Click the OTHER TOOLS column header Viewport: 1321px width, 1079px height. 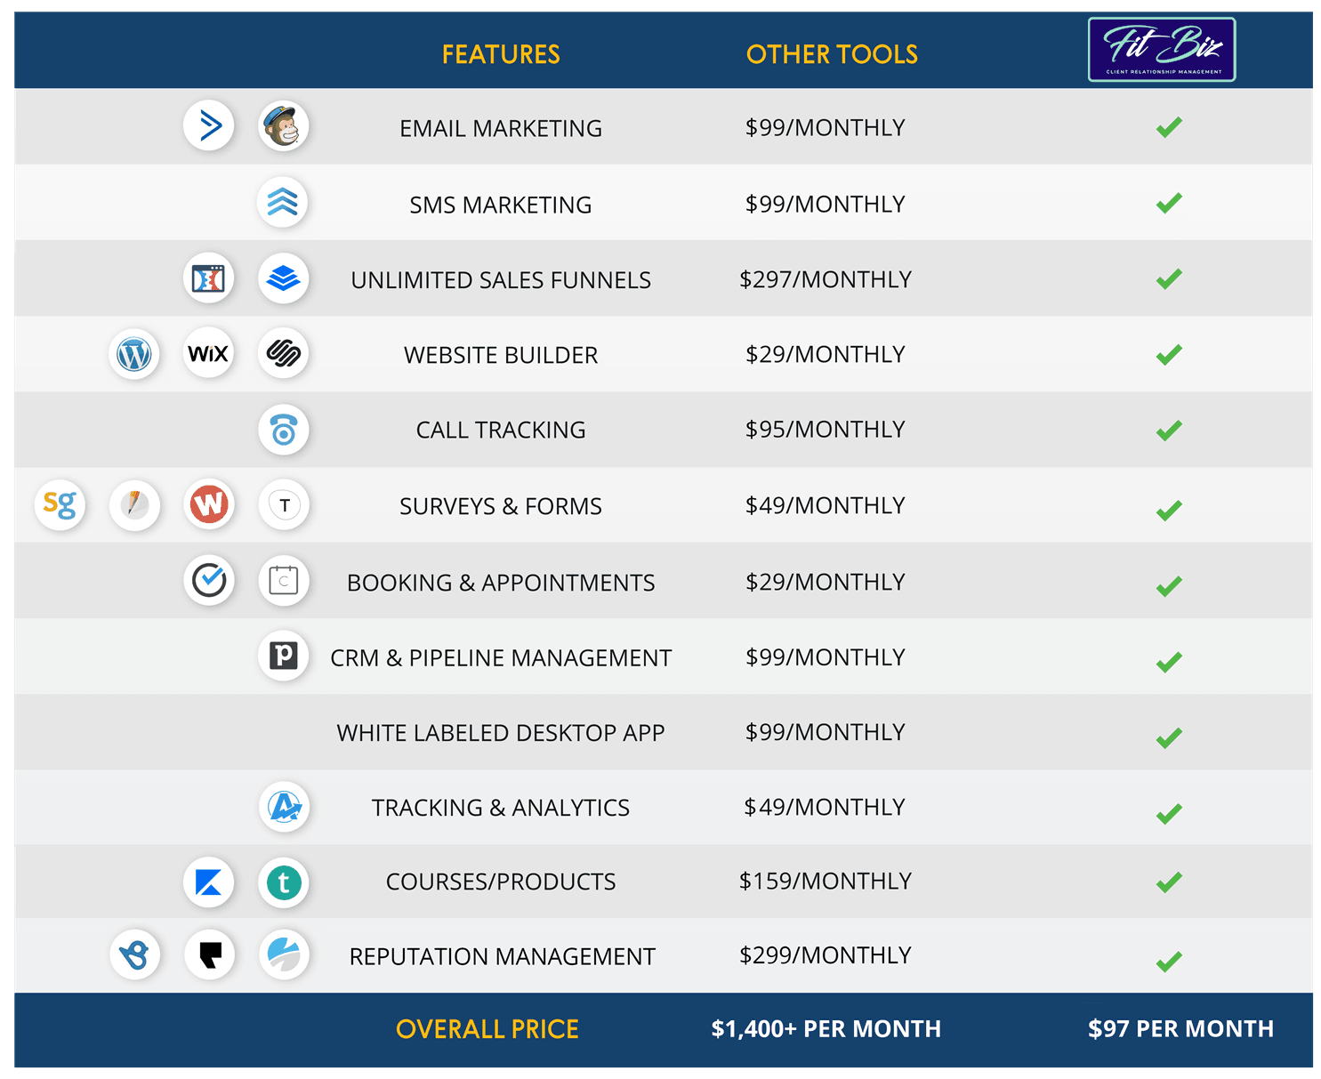tap(832, 55)
